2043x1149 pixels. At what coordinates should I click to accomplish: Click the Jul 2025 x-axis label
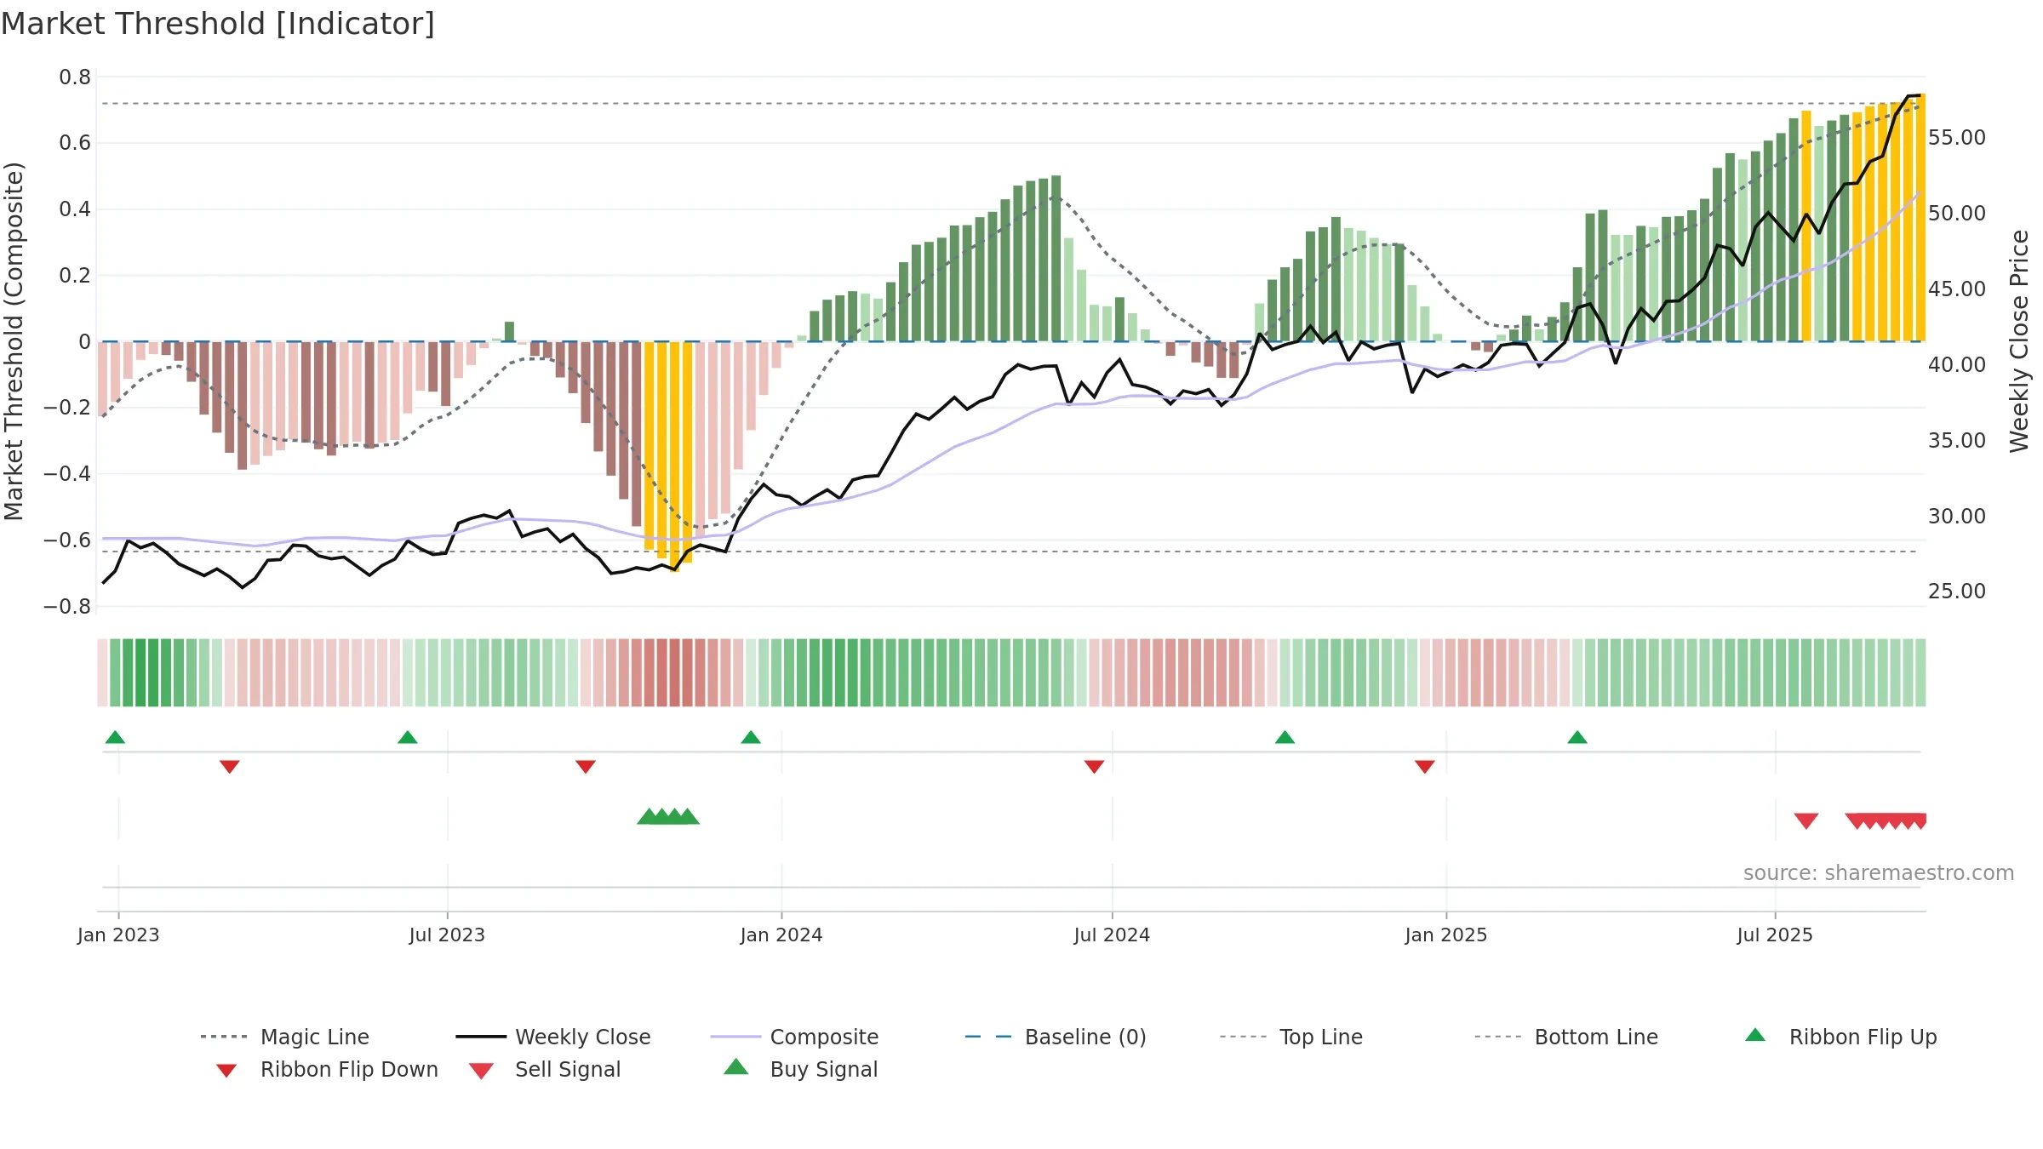(x=1775, y=935)
